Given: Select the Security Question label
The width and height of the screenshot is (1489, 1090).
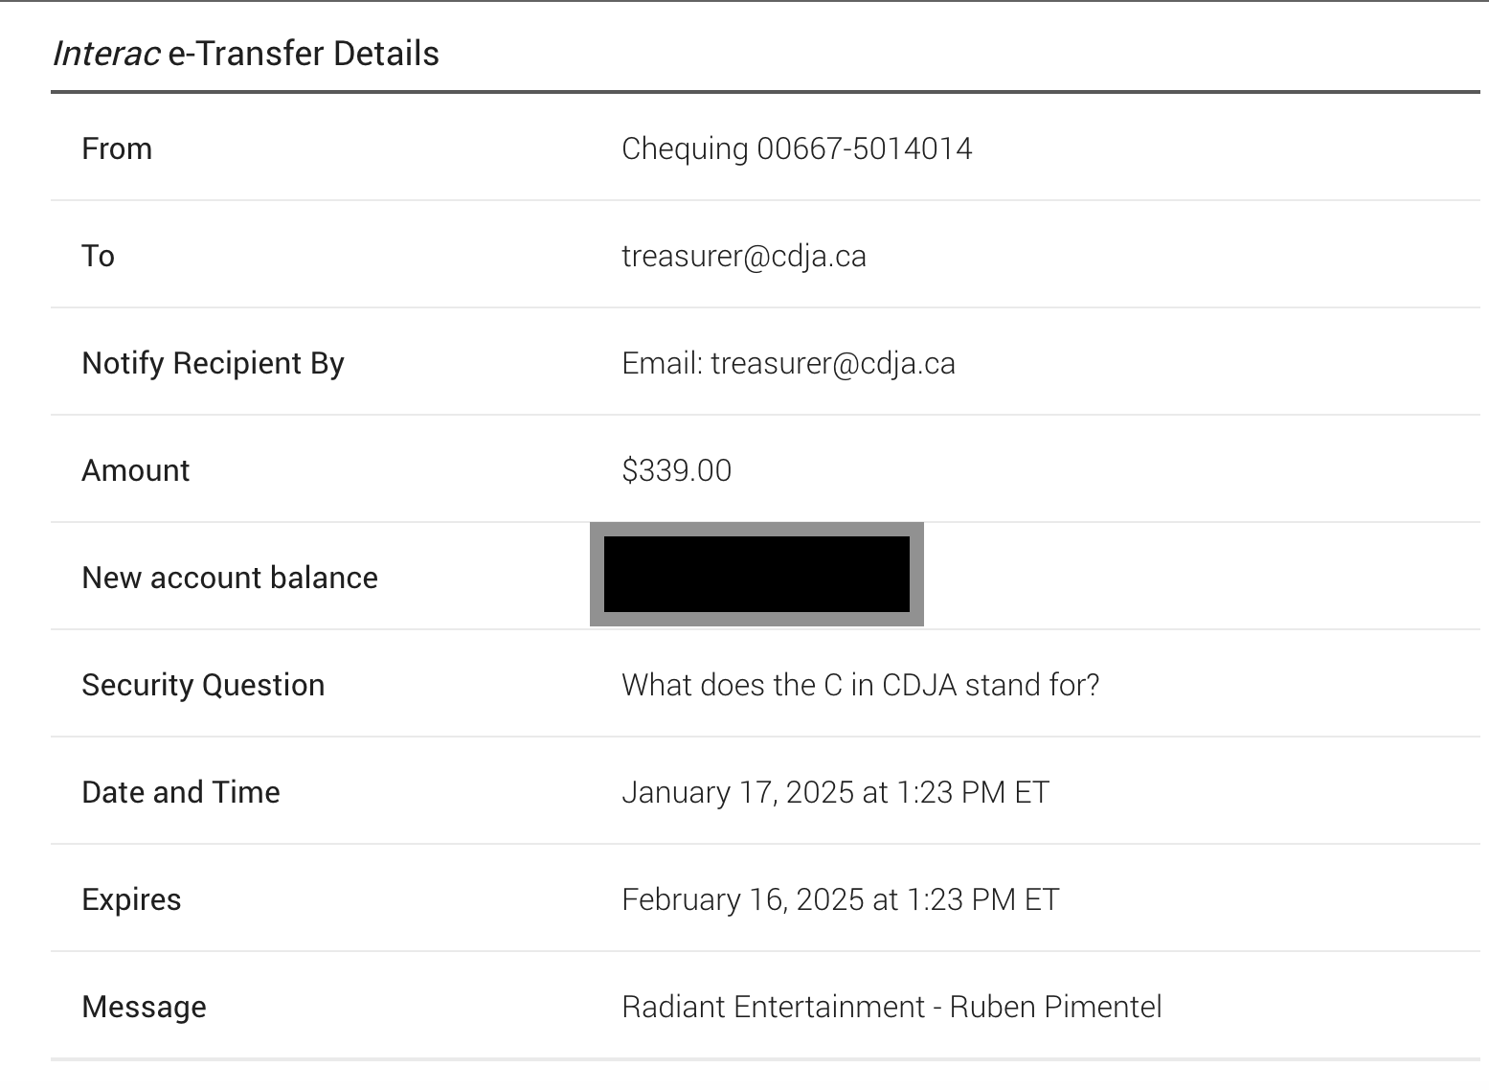Looking at the screenshot, I should [x=203, y=686].
